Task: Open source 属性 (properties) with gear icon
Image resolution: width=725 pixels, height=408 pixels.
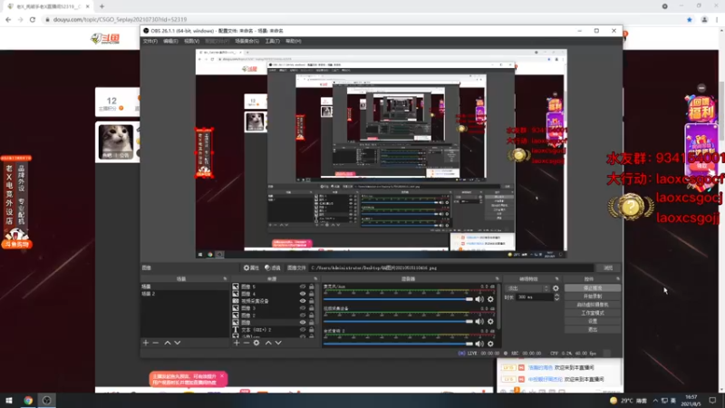Action: click(x=251, y=267)
